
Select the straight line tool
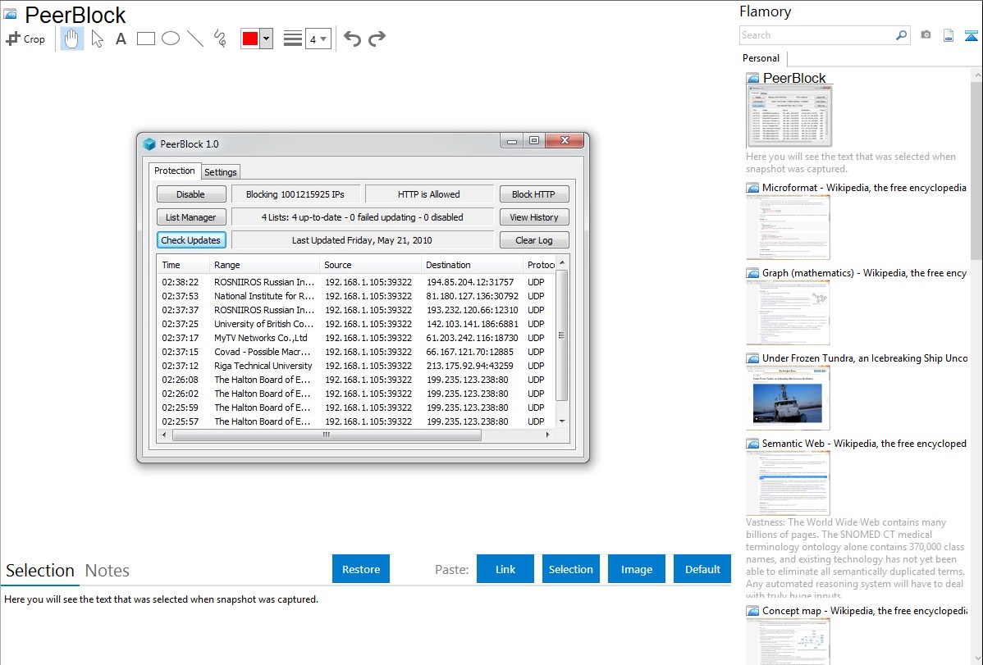tap(195, 39)
